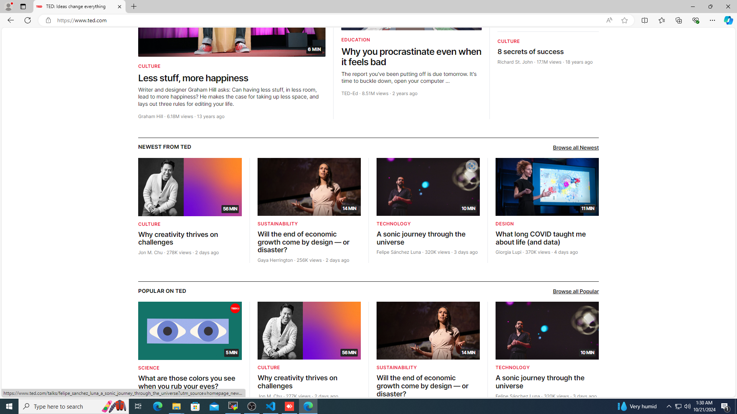
Task: Open the Windows Start menu
Action: click(9, 406)
